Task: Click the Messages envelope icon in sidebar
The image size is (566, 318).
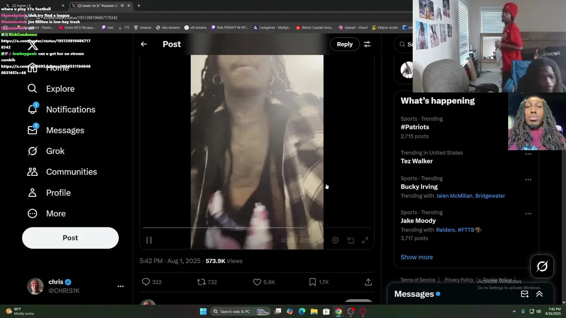Action: tap(32, 130)
